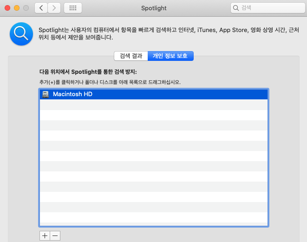Click the Macintosh HD disk icon

[46, 94]
